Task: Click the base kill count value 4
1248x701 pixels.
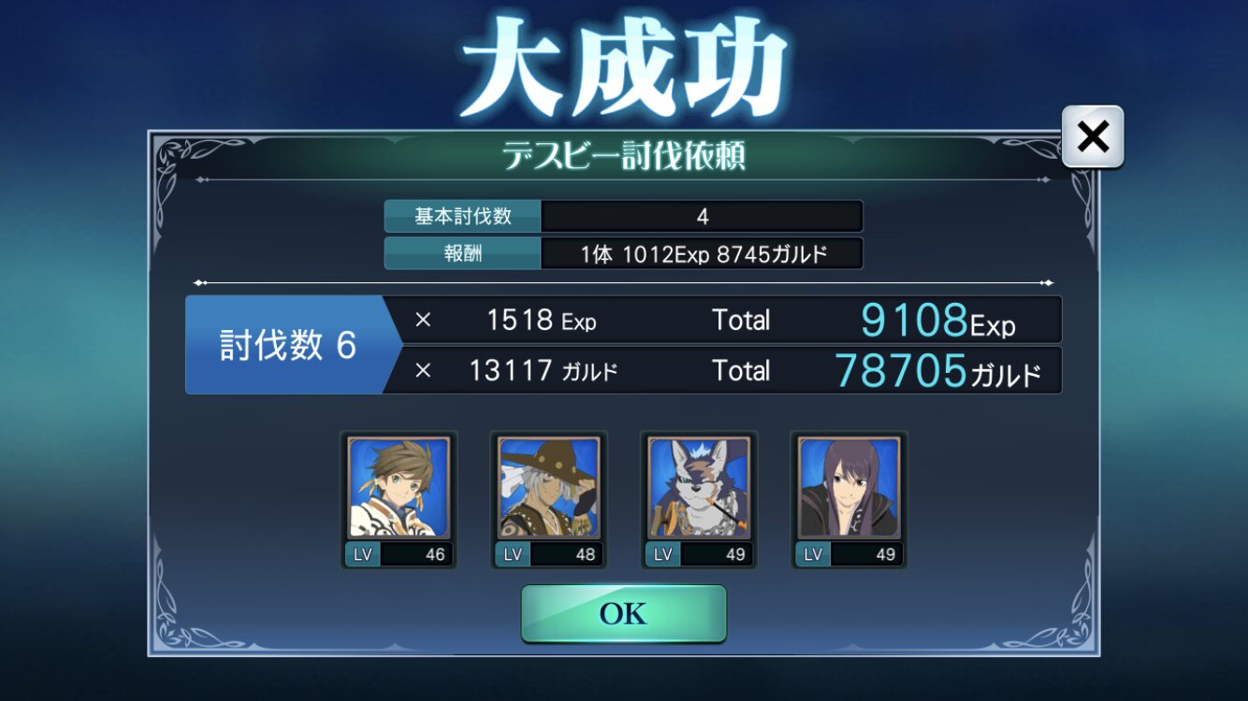Action: 703,216
